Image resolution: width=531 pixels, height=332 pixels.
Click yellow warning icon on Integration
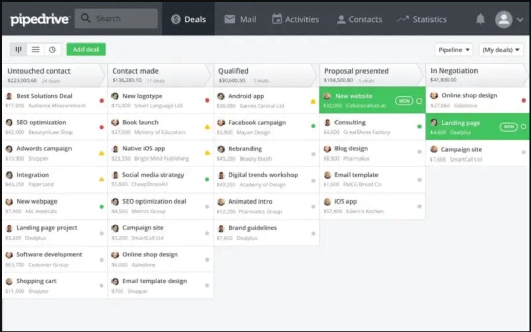pos(101,179)
